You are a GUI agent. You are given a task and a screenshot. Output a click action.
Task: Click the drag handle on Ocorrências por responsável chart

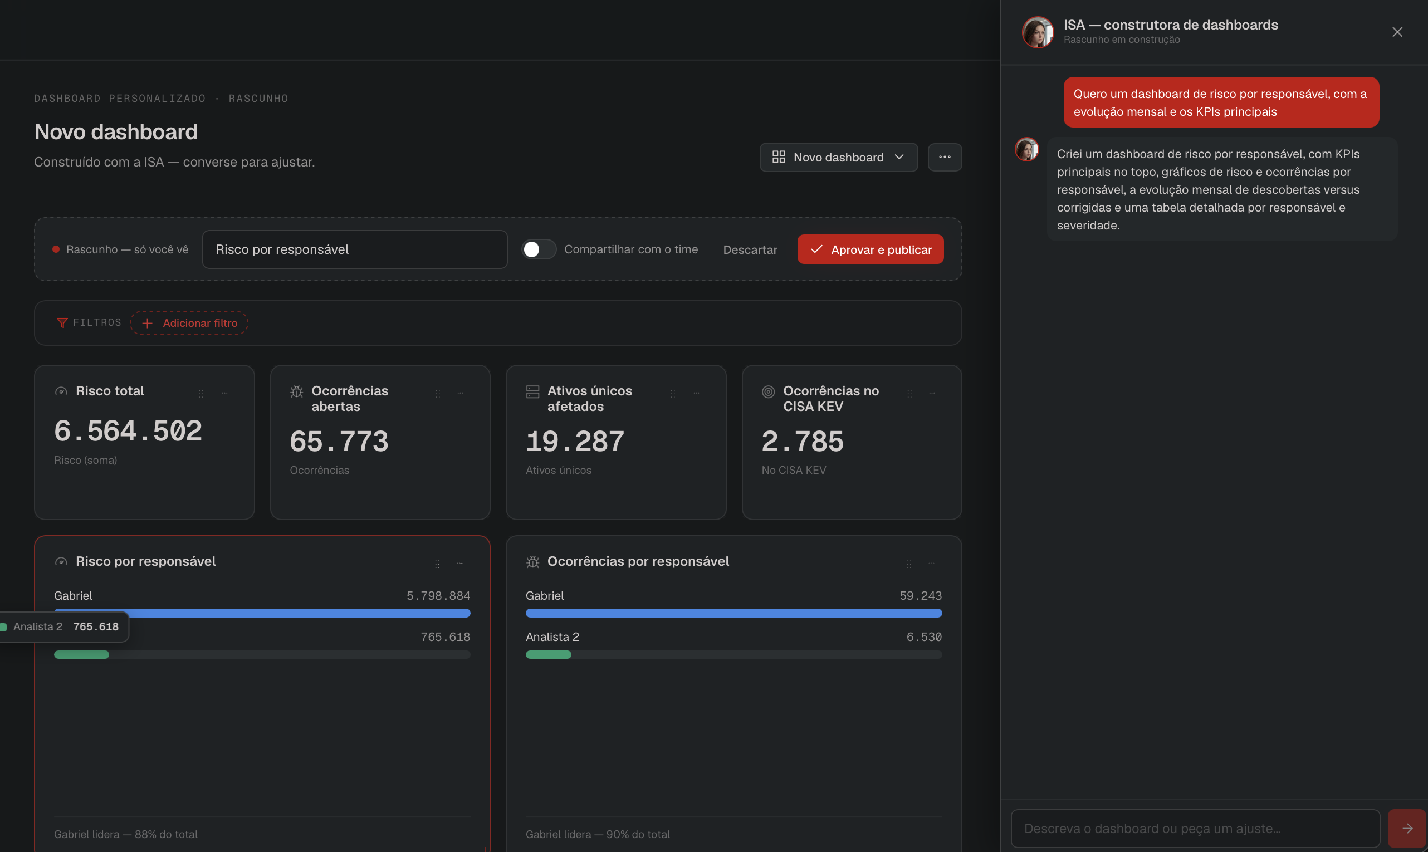909,564
